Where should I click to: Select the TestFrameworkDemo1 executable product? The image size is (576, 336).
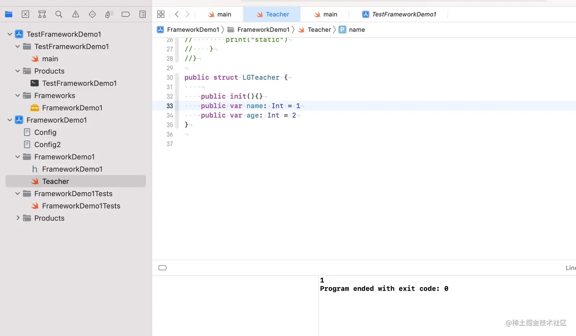79,83
